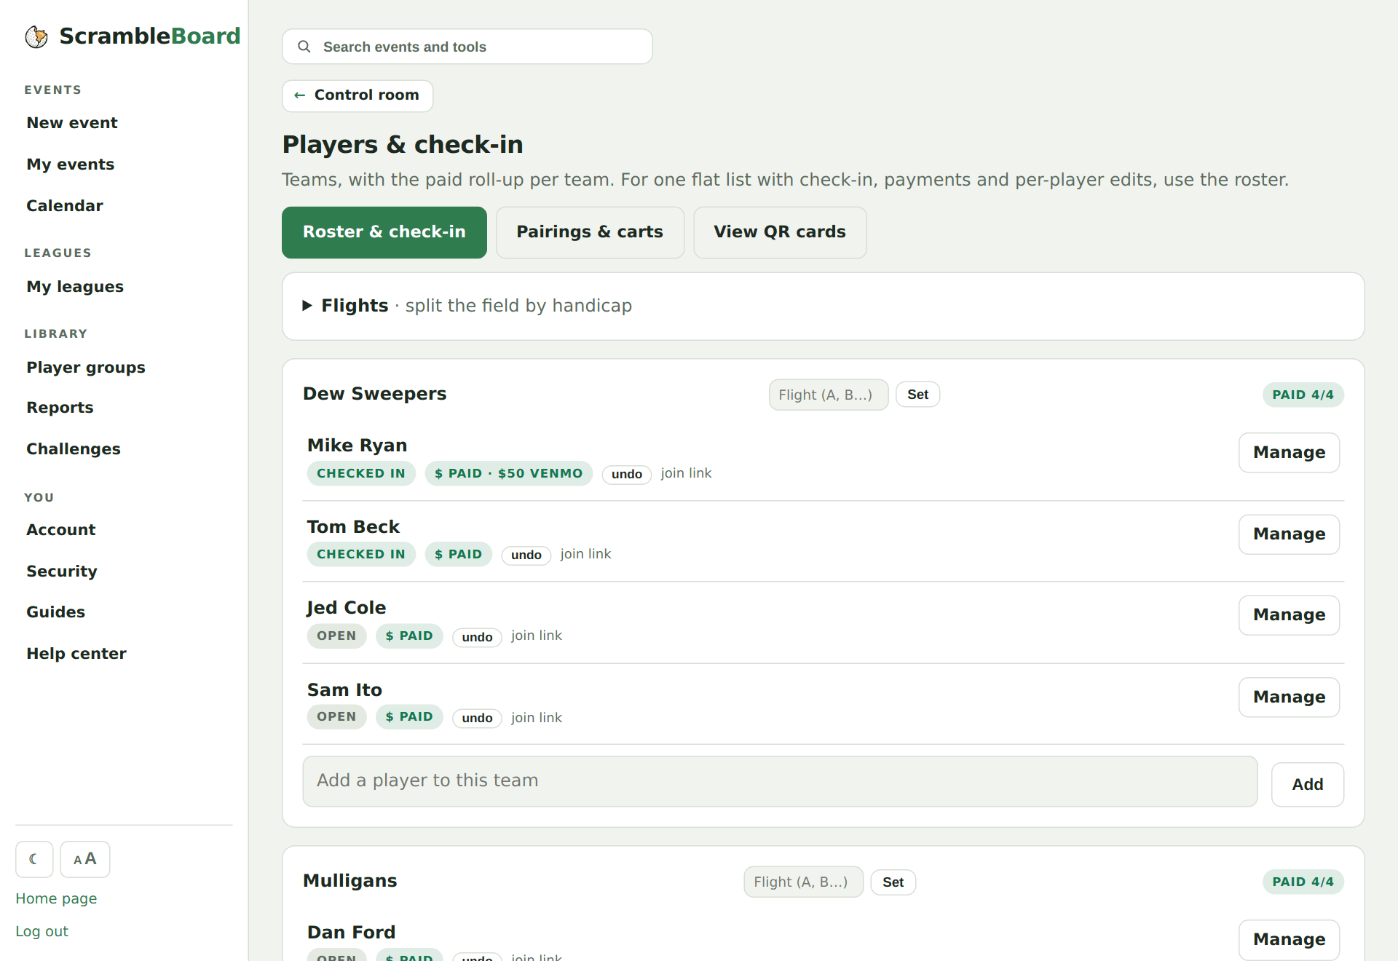Toggle Tom Beck's CHECKED IN status
The image size is (1398, 961).
click(x=361, y=554)
